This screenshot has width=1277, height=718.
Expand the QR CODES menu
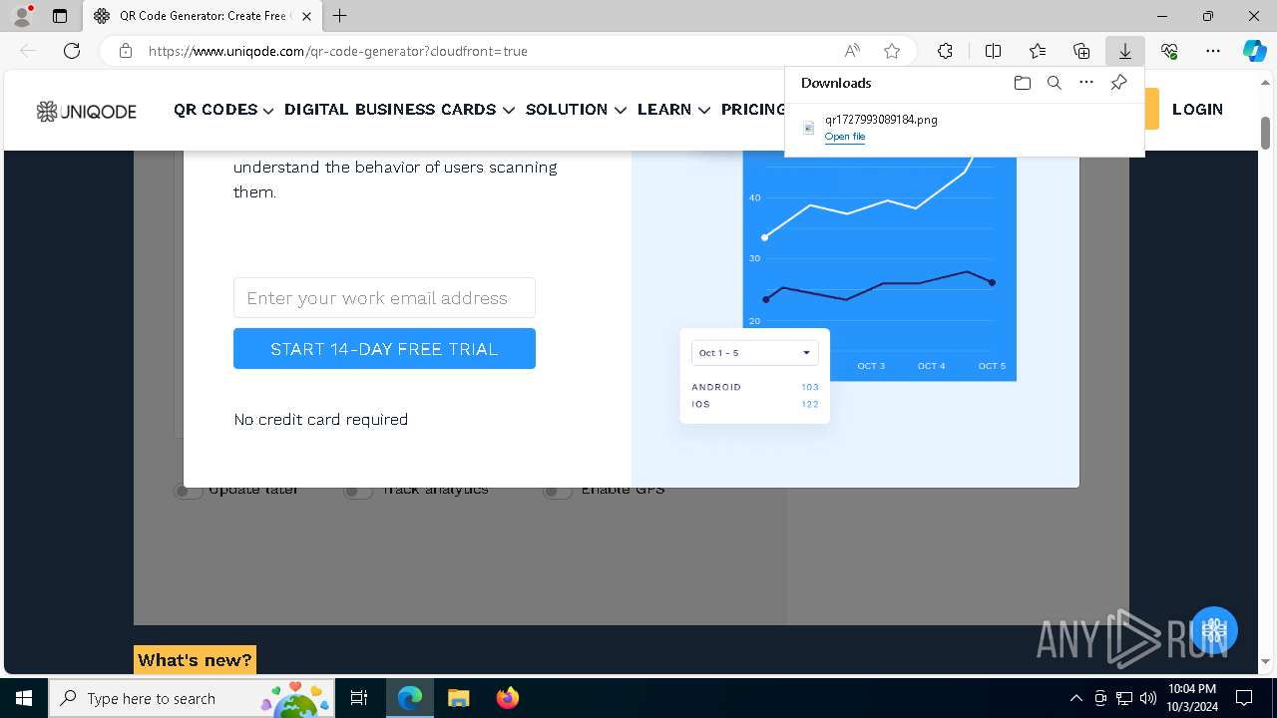(x=223, y=110)
